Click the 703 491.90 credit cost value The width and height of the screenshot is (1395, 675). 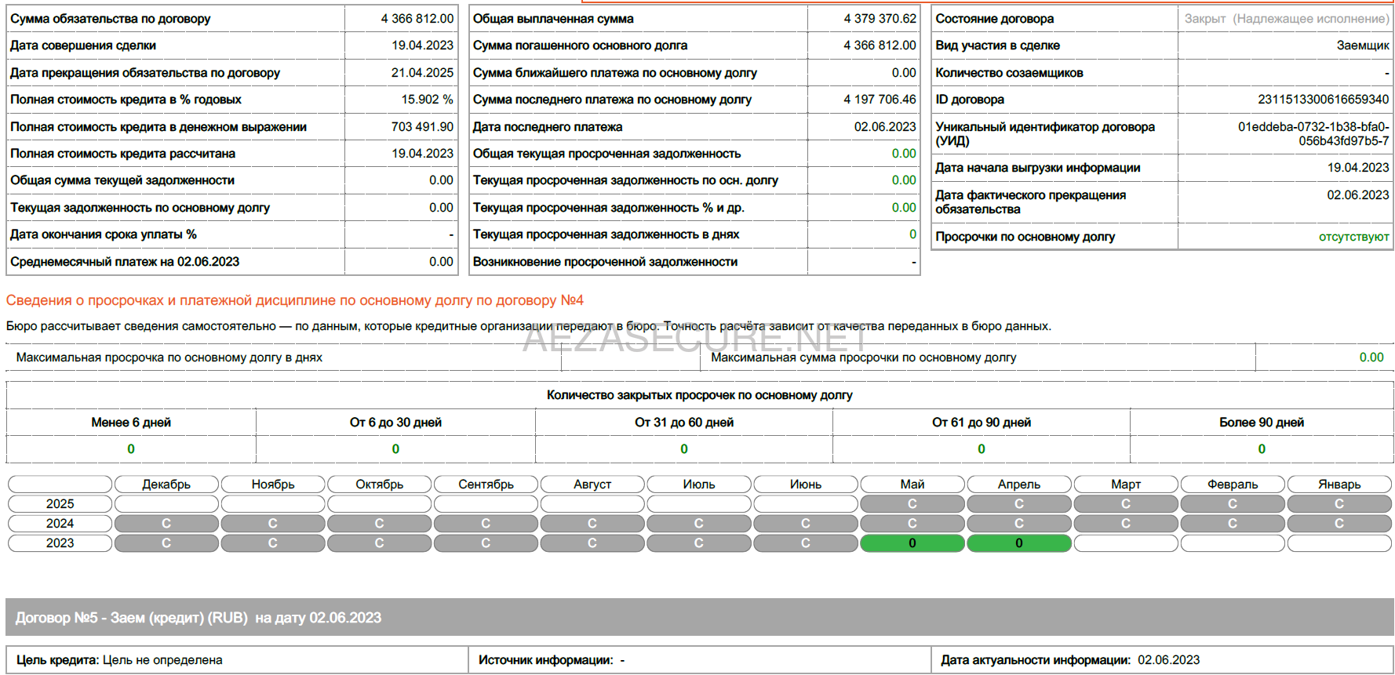coord(422,127)
